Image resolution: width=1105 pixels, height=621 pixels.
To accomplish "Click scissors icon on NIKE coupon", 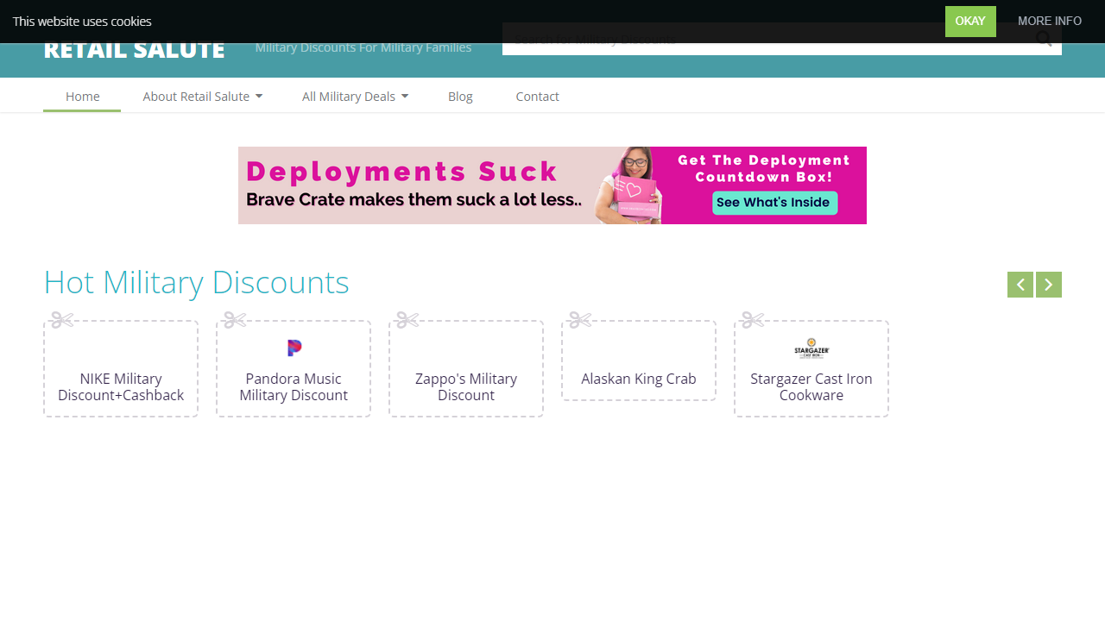I will pyautogui.click(x=62, y=320).
